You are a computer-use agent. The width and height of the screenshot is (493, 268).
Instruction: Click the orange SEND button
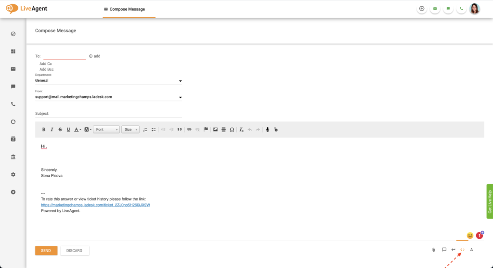tap(46, 251)
